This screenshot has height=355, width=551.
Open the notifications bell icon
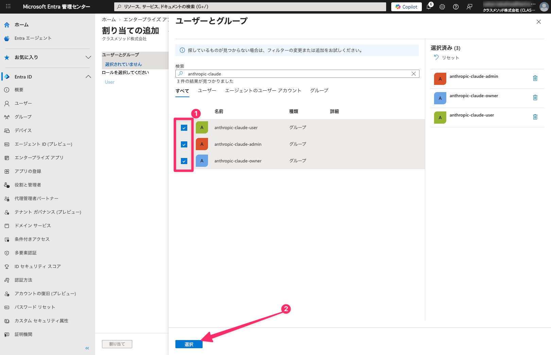[x=429, y=7]
